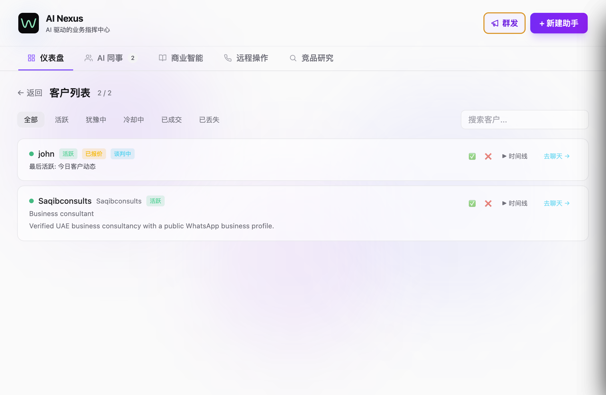Expand 时间线 timeline for Saqibconsults
Viewport: 606px width, 395px height.
tap(515, 203)
